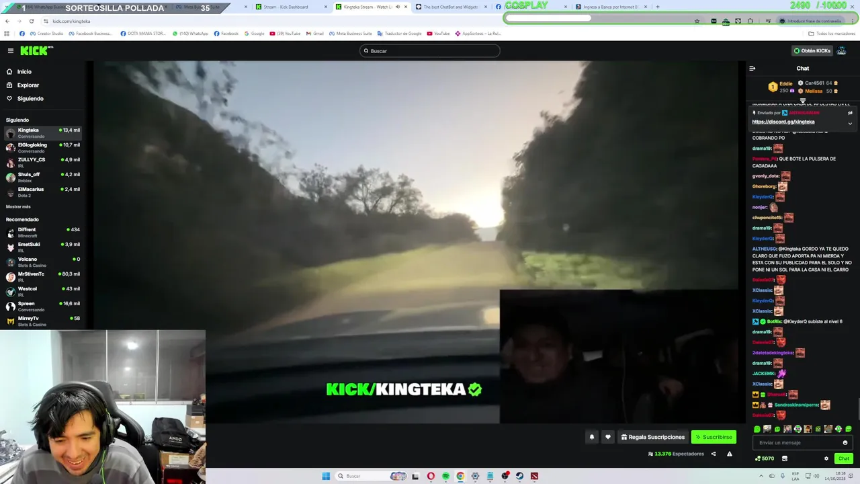Image resolution: width=860 pixels, height=484 pixels.
Task: Go to the Kick logo homepage
Action: [36, 50]
